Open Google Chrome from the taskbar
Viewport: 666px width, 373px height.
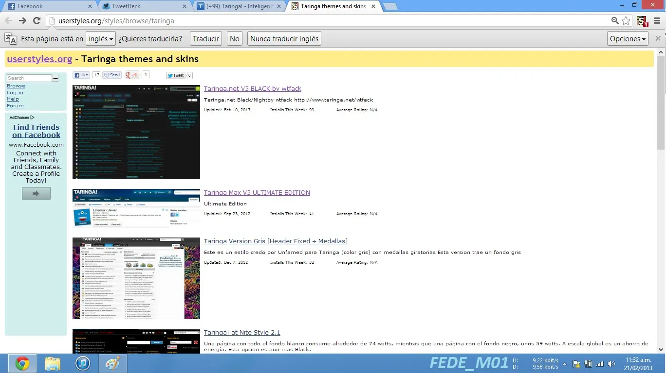22,363
